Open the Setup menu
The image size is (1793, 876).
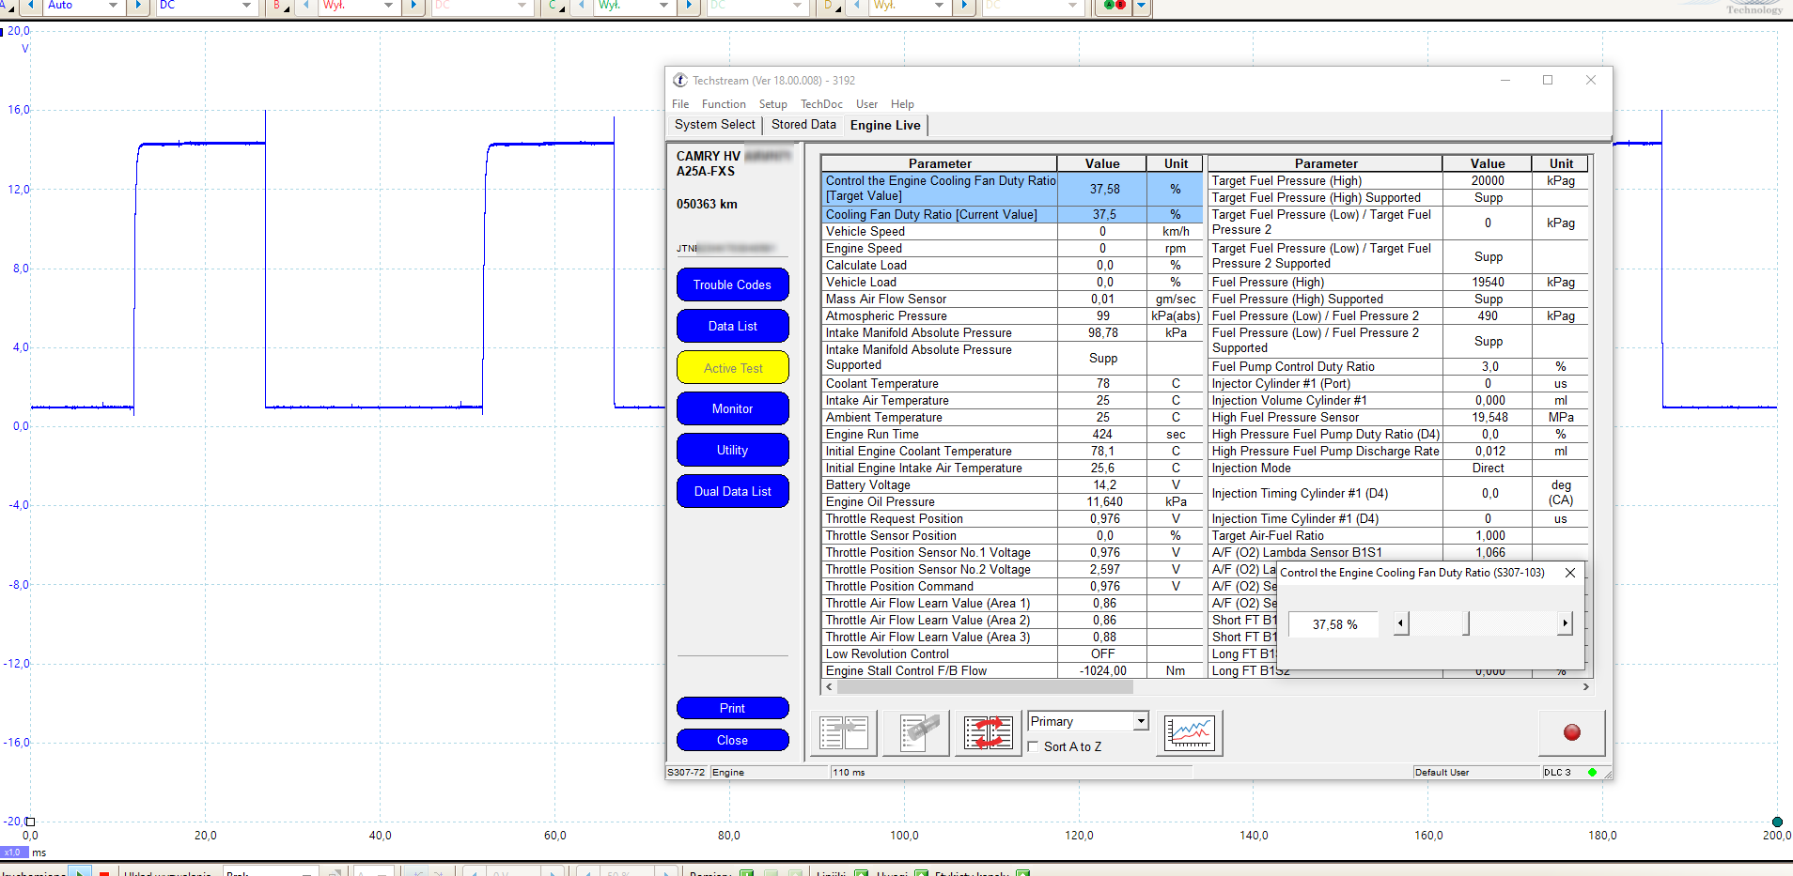pyautogui.click(x=772, y=104)
